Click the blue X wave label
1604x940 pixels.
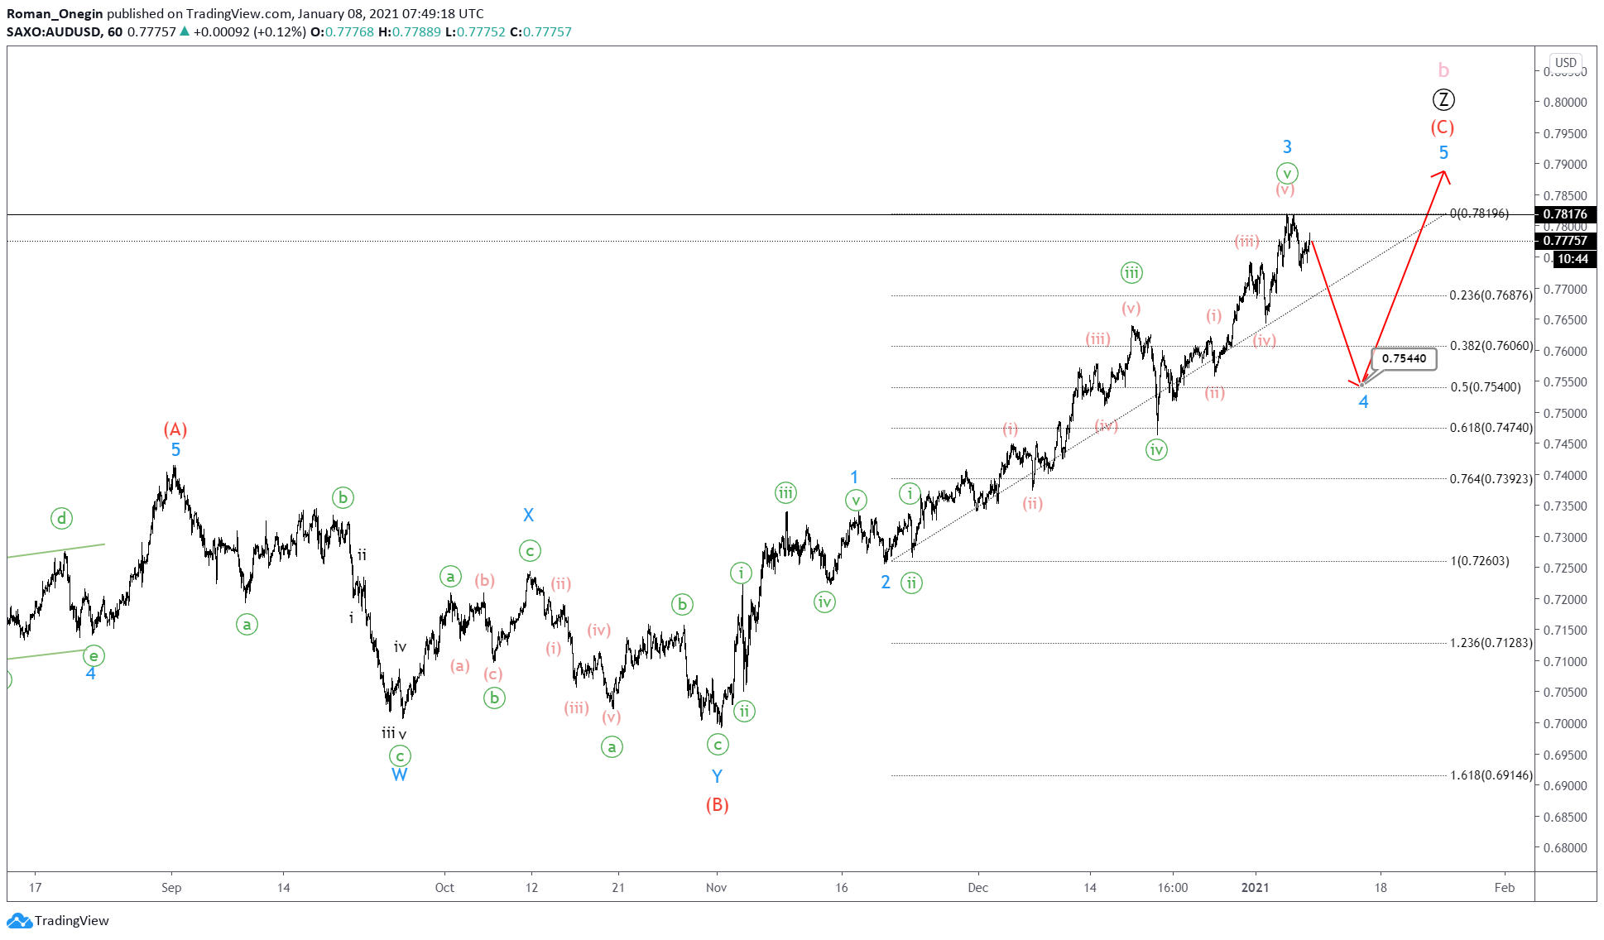[528, 515]
